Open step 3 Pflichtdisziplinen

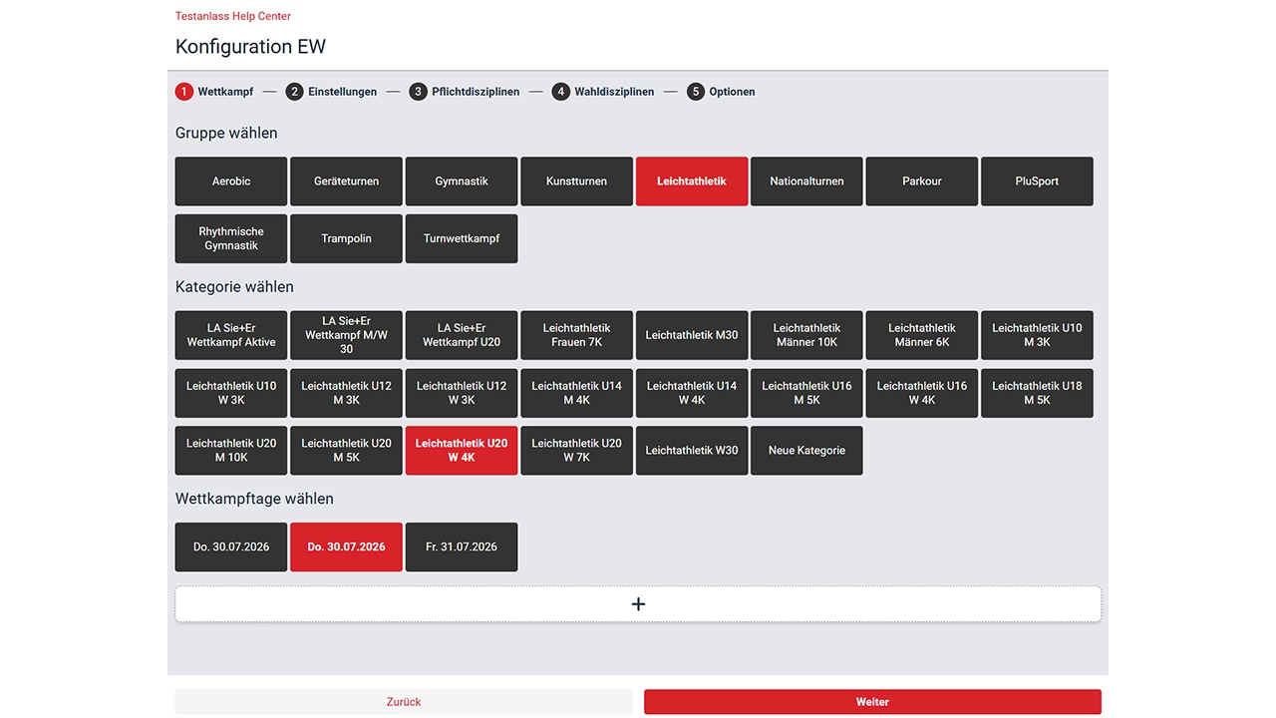pos(465,92)
